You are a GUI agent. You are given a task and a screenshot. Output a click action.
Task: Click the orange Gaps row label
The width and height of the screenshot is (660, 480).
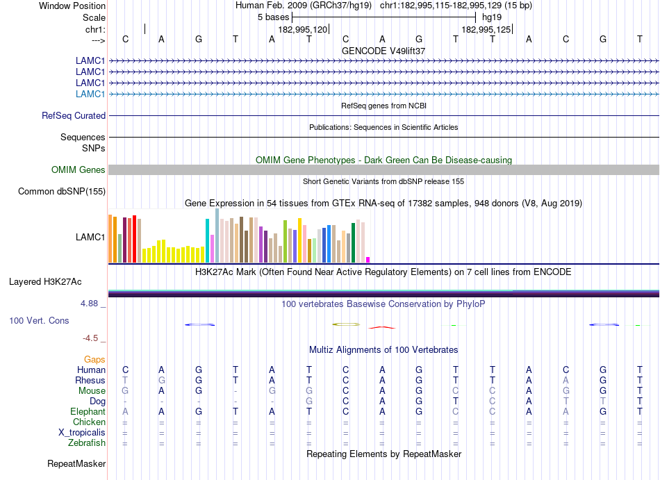[x=94, y=360]
